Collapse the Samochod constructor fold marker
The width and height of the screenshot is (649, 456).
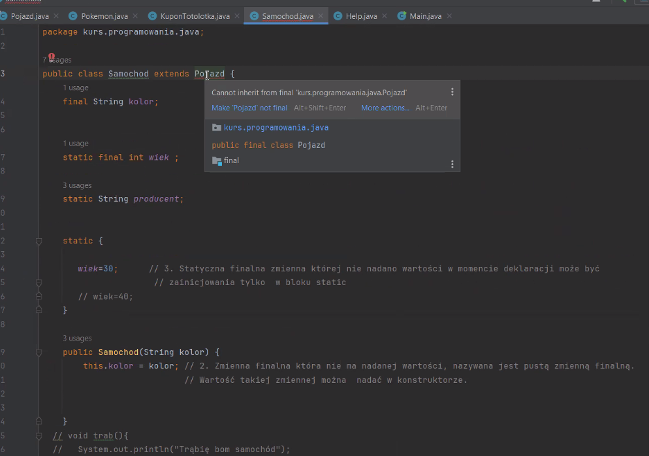[39, 352]
